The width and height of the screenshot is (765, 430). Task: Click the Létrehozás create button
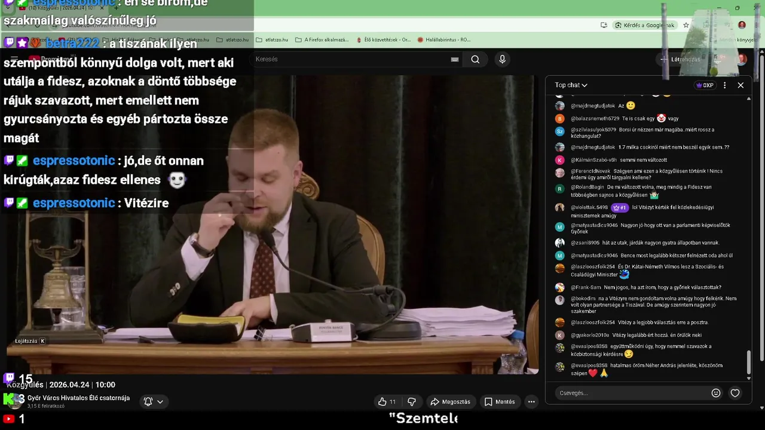point(680,59)
